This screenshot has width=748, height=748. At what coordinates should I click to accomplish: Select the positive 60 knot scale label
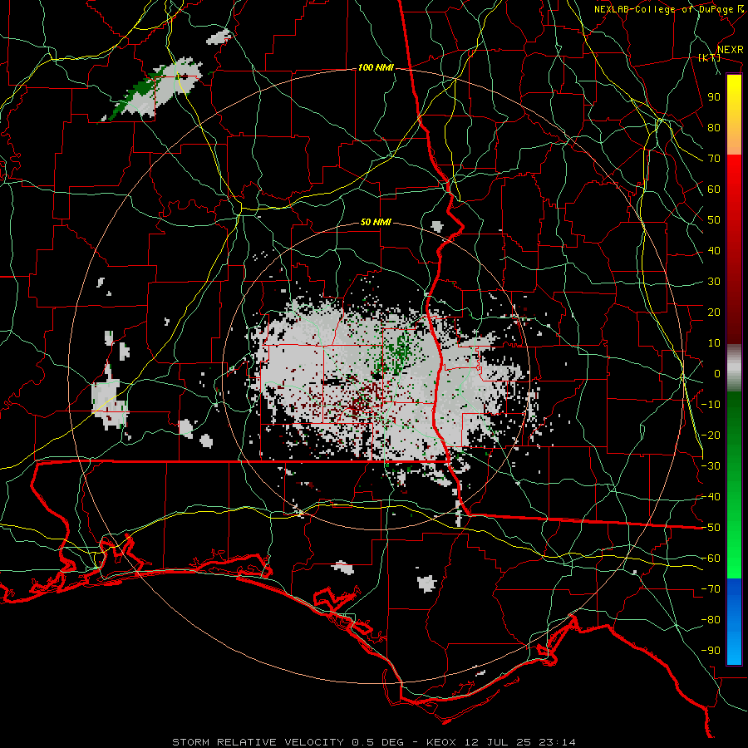coord(714,189)
